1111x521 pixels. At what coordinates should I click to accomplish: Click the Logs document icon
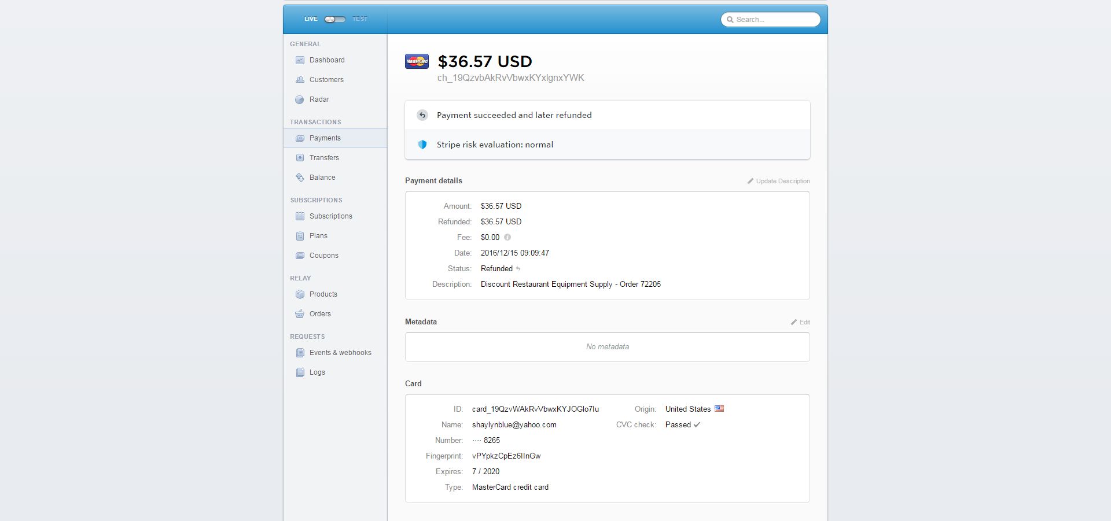tap(300, 372)
